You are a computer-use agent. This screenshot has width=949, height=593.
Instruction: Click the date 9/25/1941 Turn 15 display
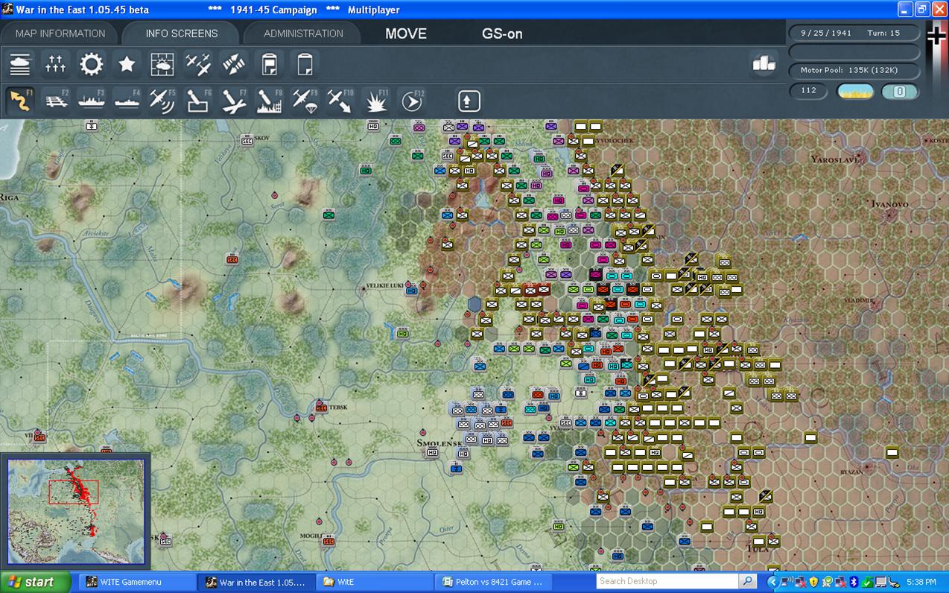point(854,34)
